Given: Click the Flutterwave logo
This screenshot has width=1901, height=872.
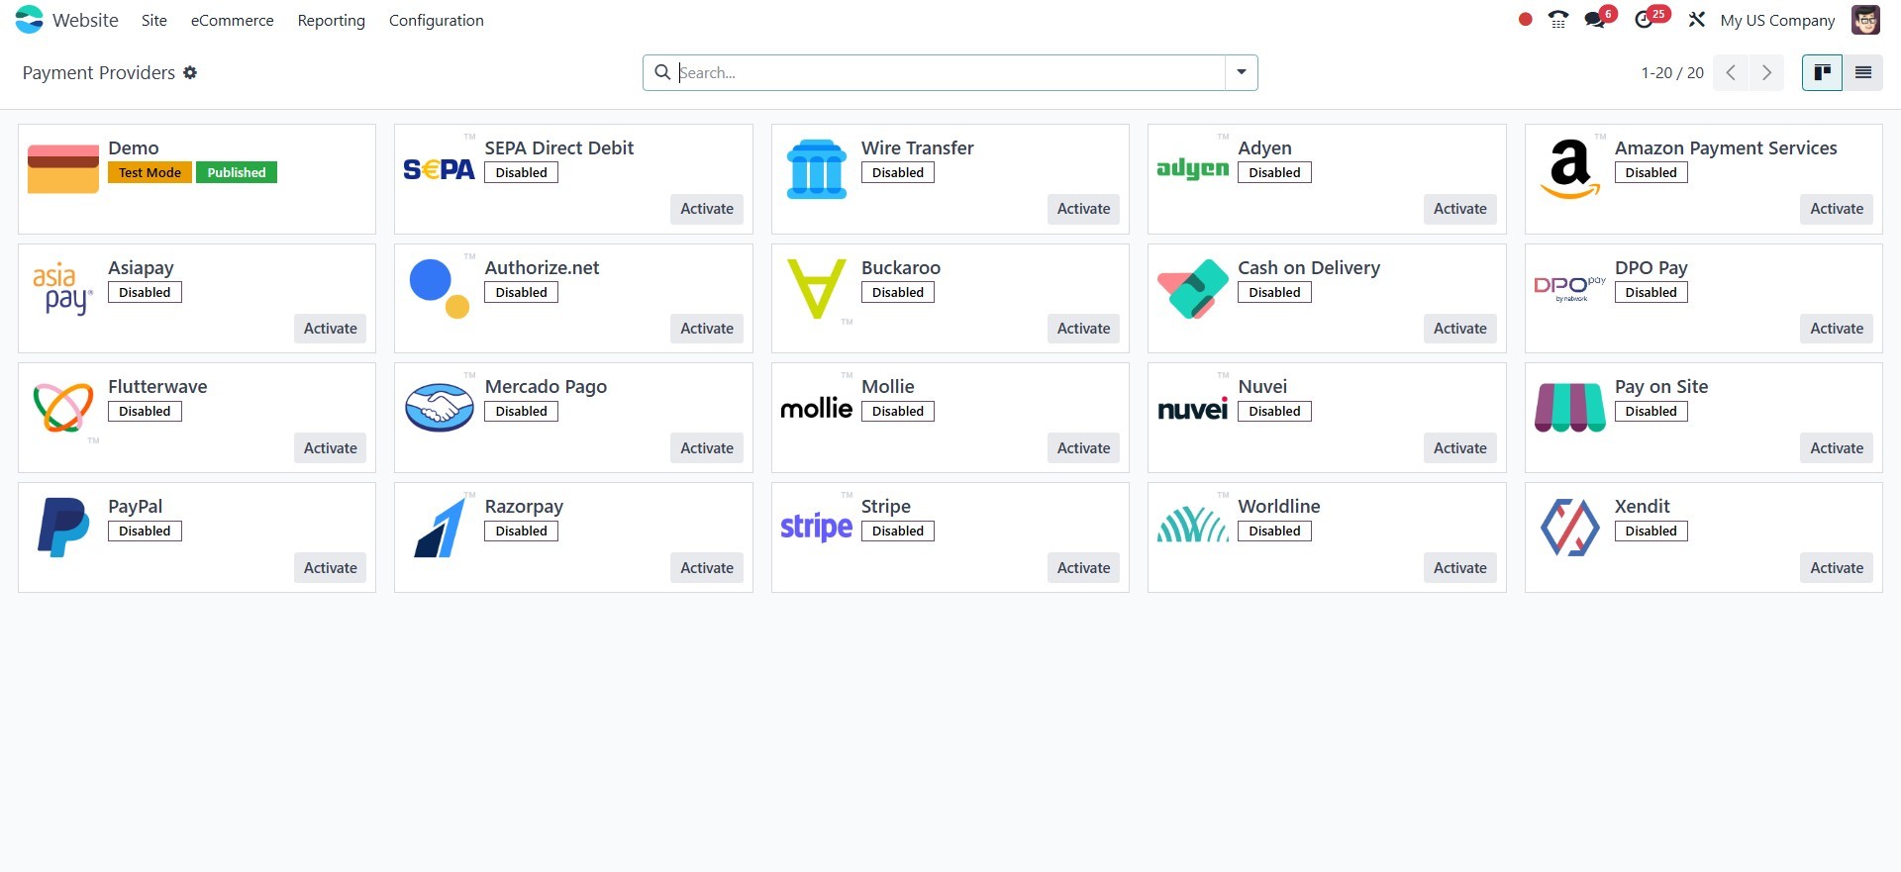Looking at the screenshot, I should (x=63, y=408).
